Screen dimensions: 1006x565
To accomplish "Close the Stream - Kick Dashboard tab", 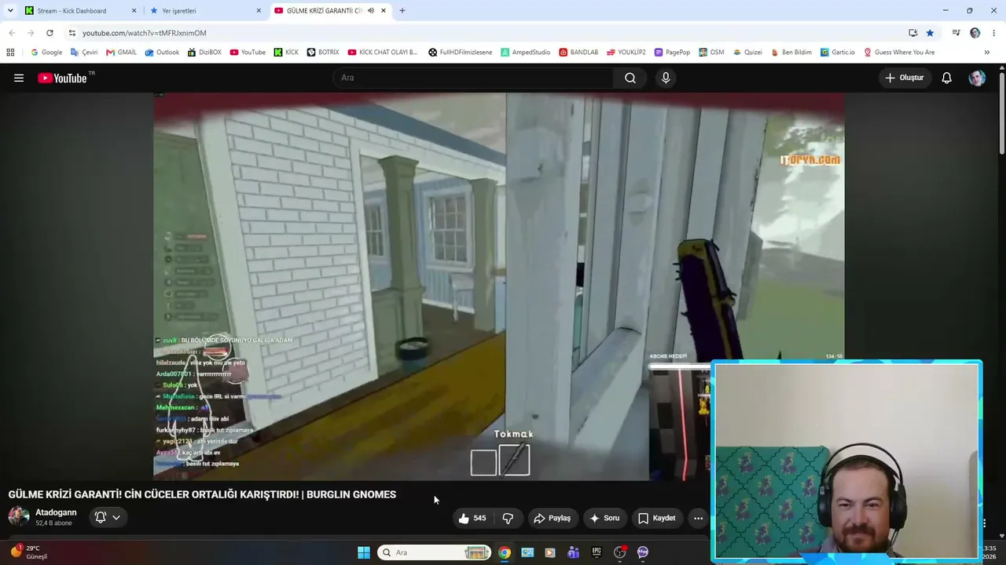I will (x=134, y=11).
